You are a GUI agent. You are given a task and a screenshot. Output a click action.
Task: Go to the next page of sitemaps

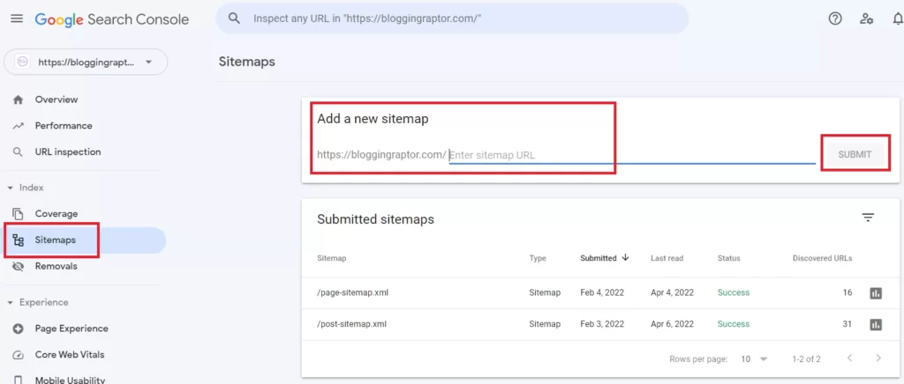pos(878,358)
